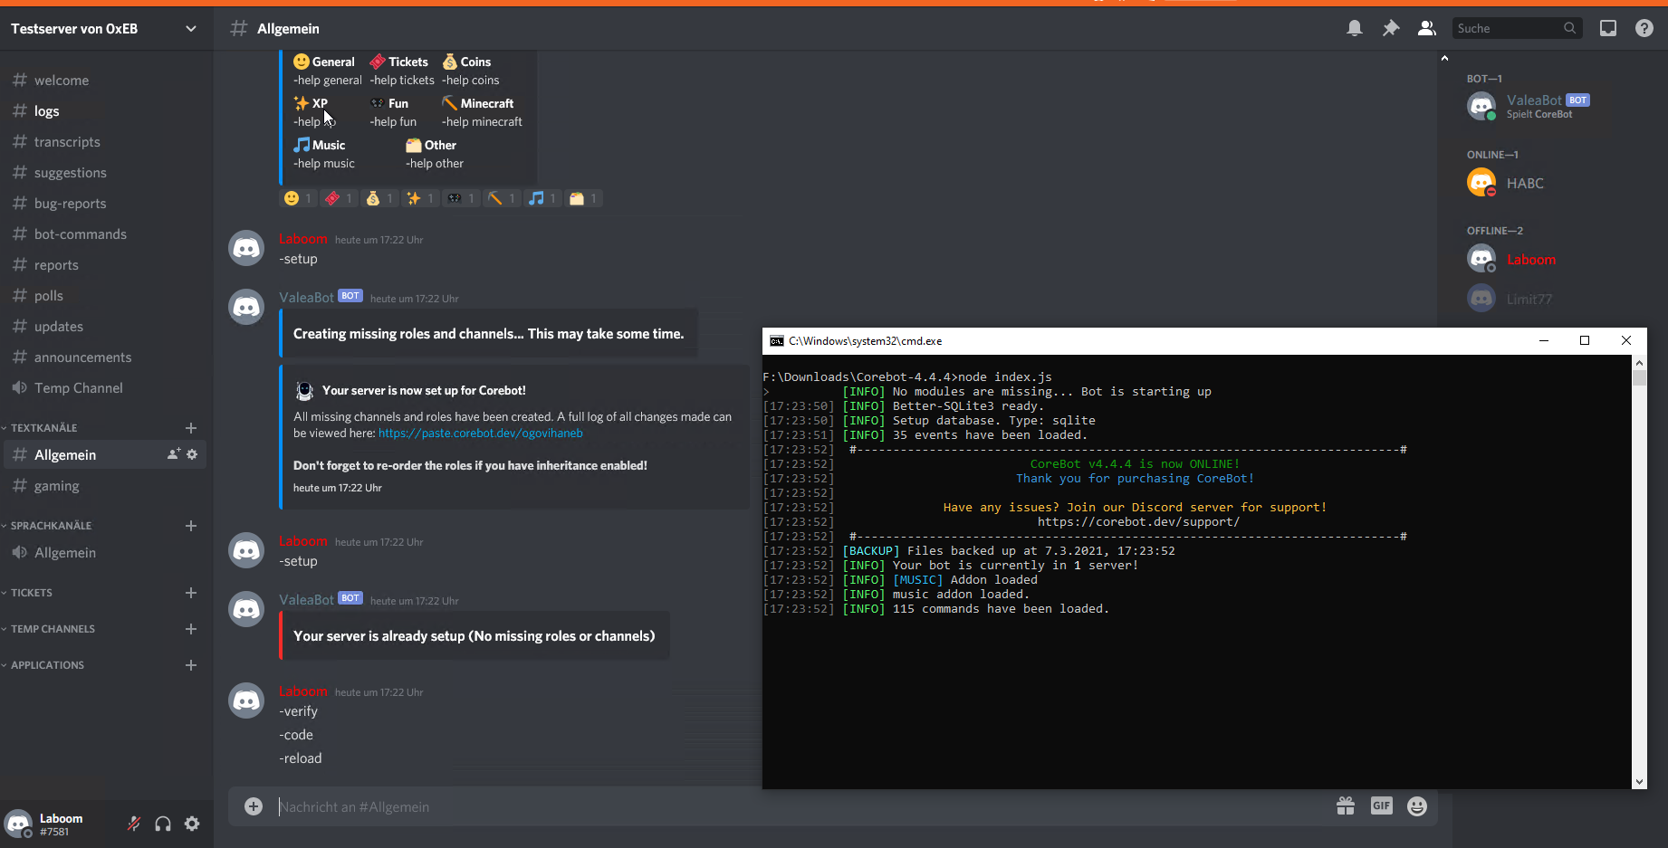Toggle pickaxe reaction
The width and height of the screenshot is (1668, 848).
[x=502, y=198]
